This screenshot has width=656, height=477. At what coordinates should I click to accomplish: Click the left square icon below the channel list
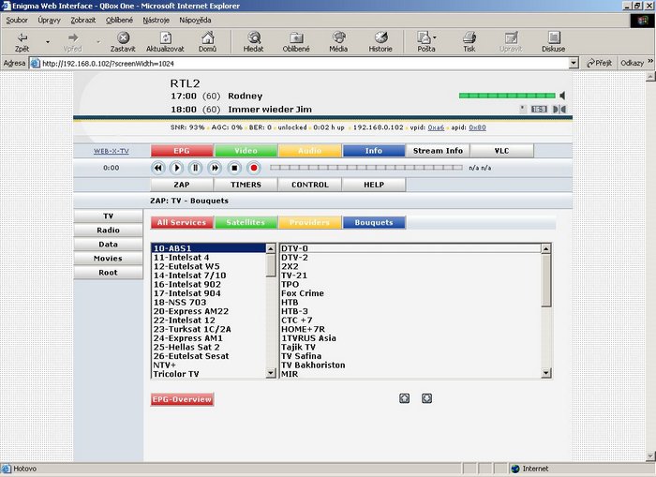pos(404,398)
